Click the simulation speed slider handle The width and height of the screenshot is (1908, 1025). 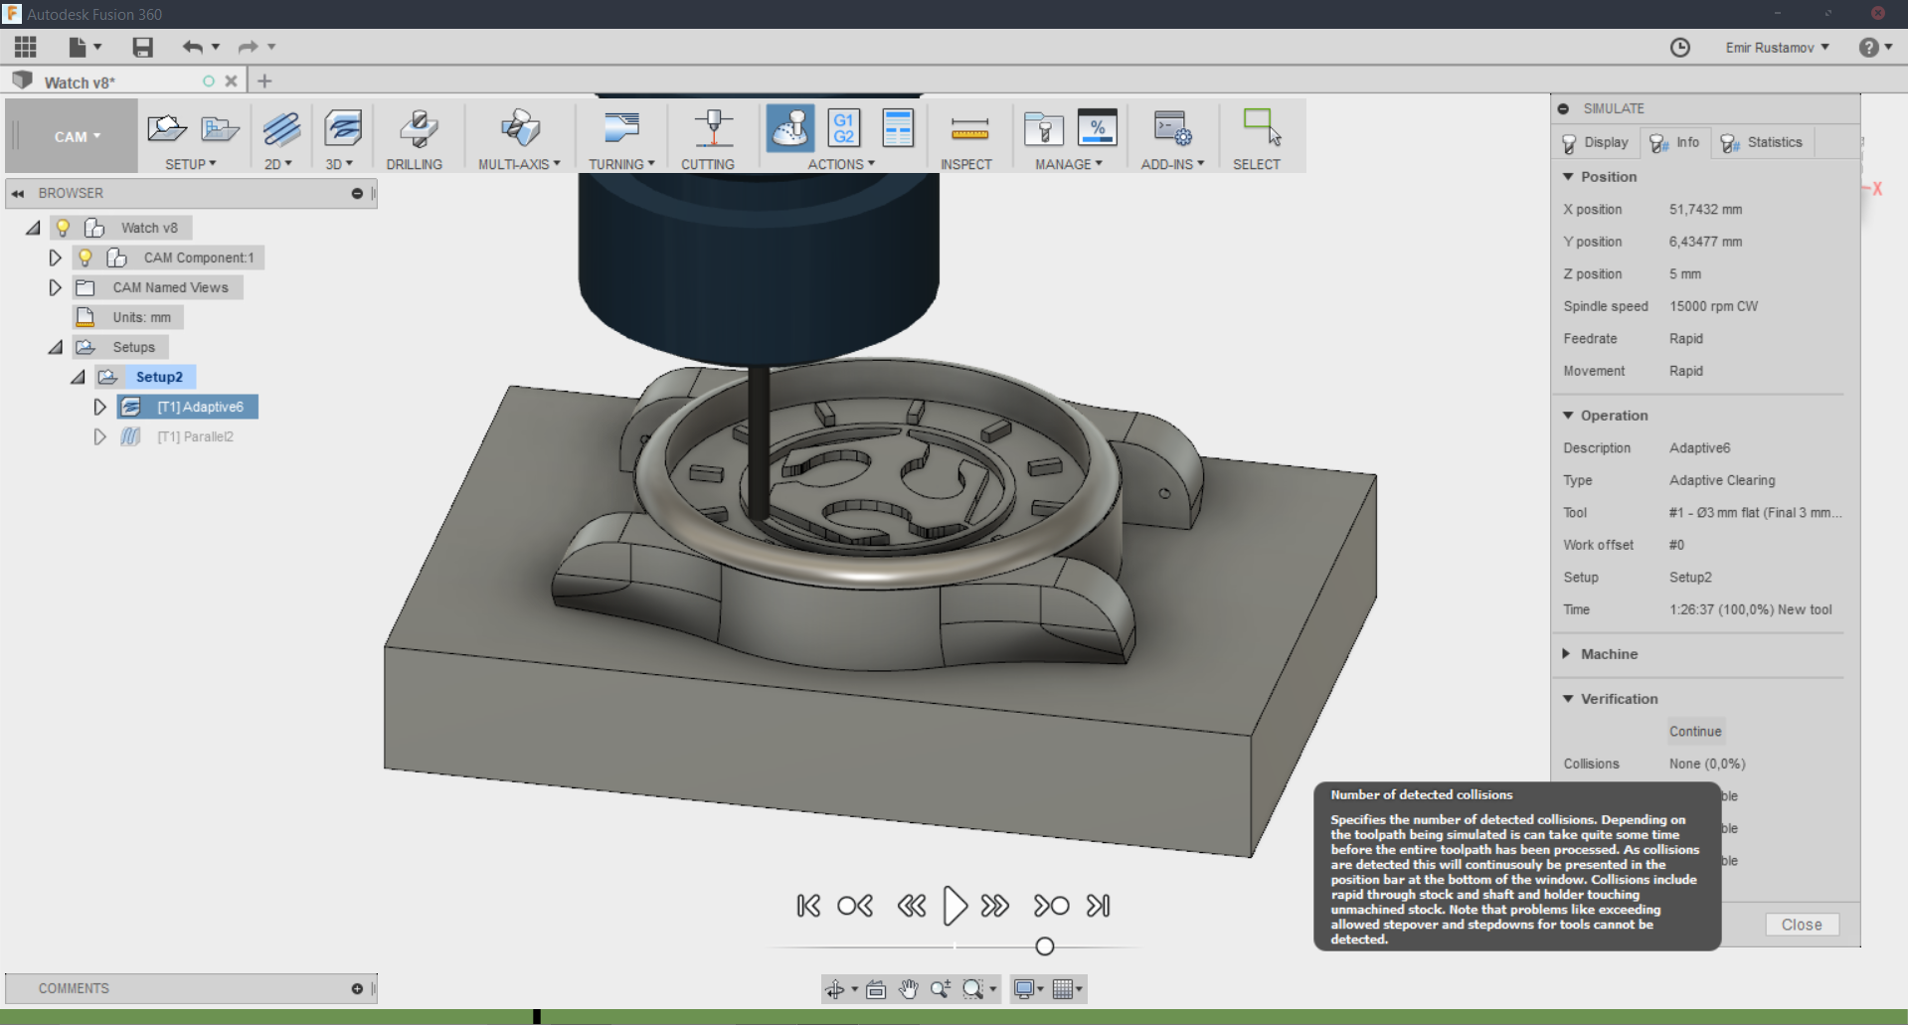point(1044,946)
